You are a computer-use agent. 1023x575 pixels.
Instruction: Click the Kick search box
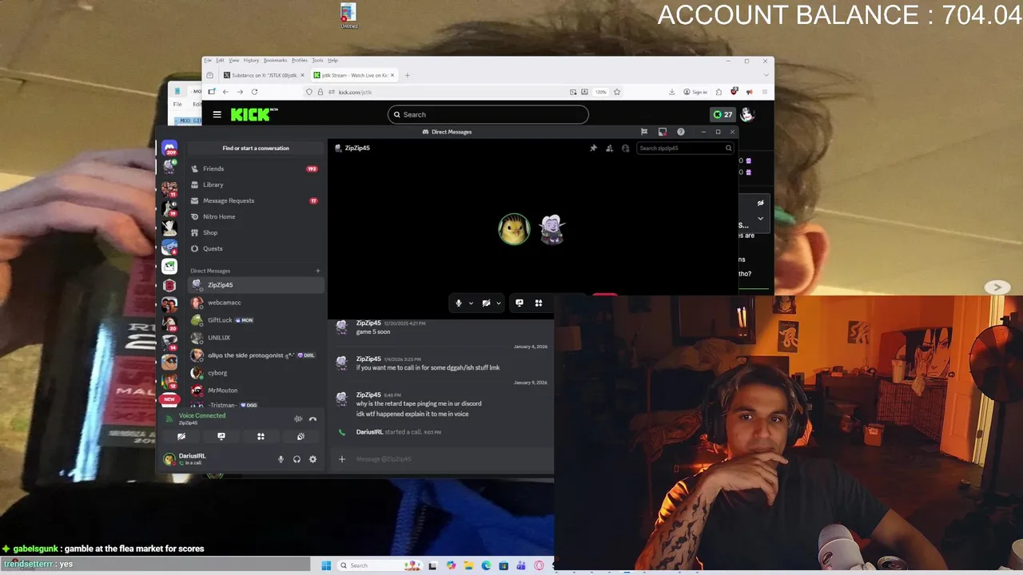pyautogui.click(x=488, y=114)
